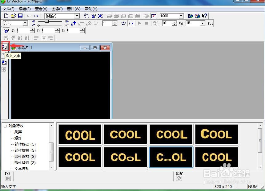Click the effect tree vertical scrollbar thumb
This screenshot has width=265, height=191.
click(51, 152)
